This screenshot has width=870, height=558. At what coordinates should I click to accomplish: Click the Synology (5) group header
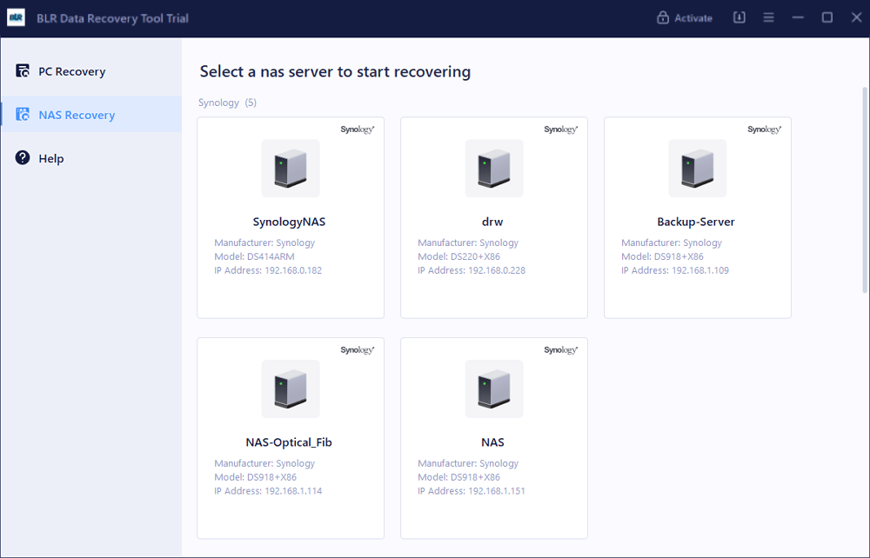(x=227, y=103)
